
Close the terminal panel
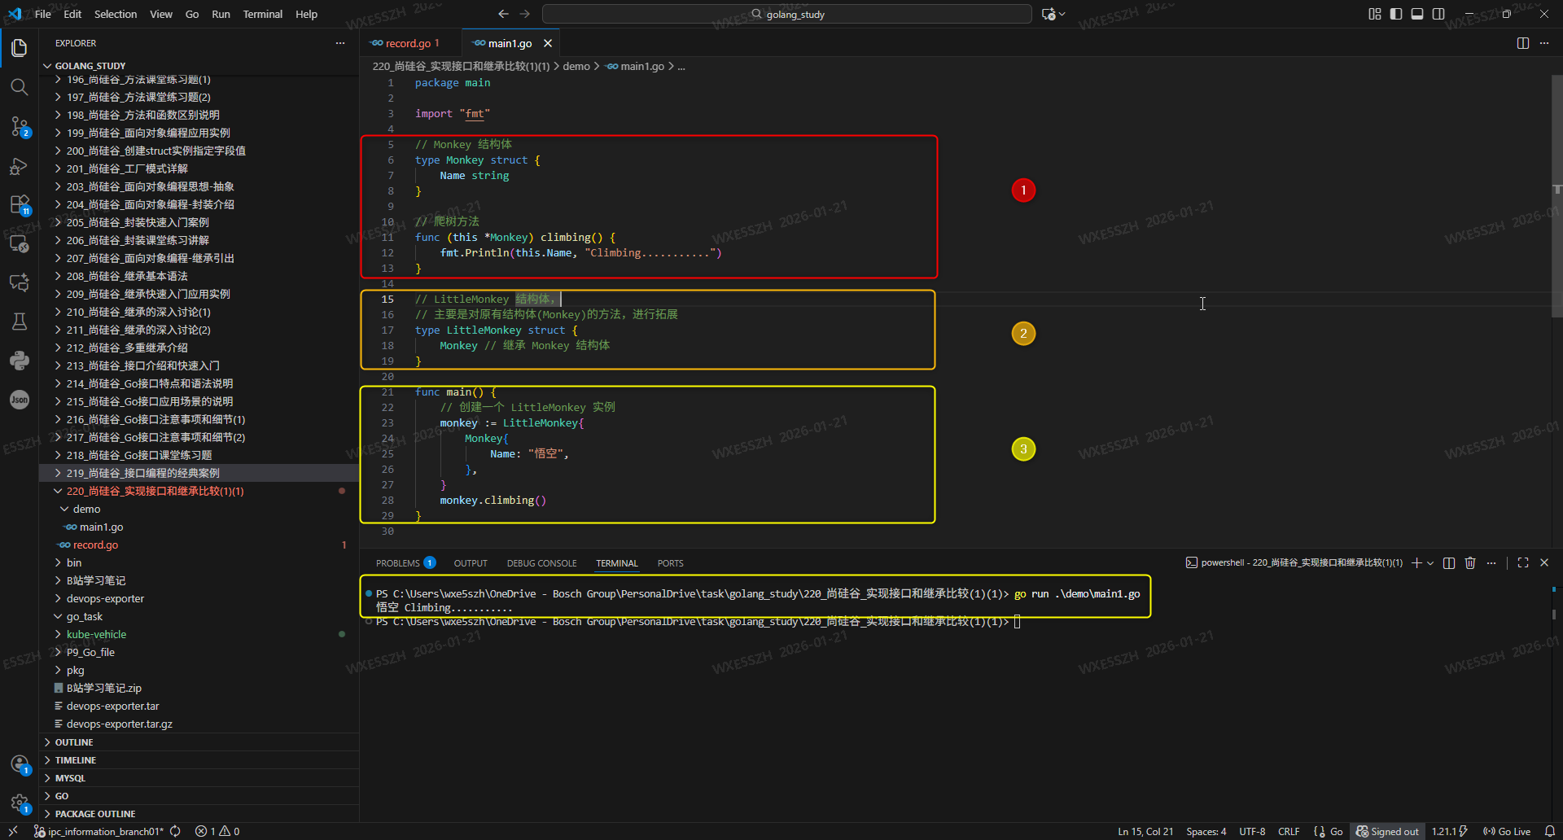pyautogui.click(x=1544, y=562)
